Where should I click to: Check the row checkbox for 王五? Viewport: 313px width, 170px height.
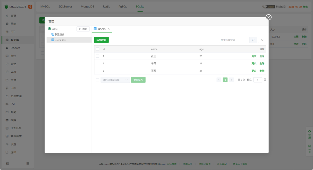[x=97, y=71]
